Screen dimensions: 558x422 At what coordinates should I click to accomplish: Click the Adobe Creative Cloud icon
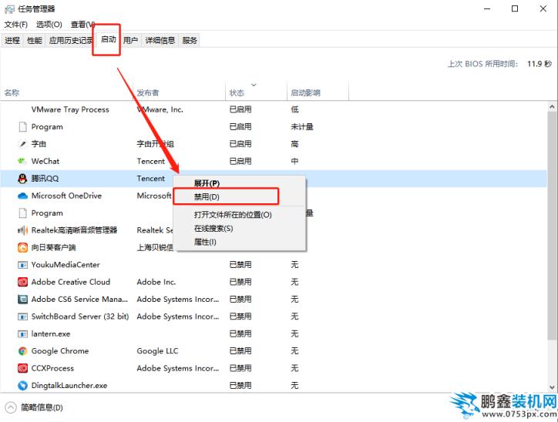[22, 282]
